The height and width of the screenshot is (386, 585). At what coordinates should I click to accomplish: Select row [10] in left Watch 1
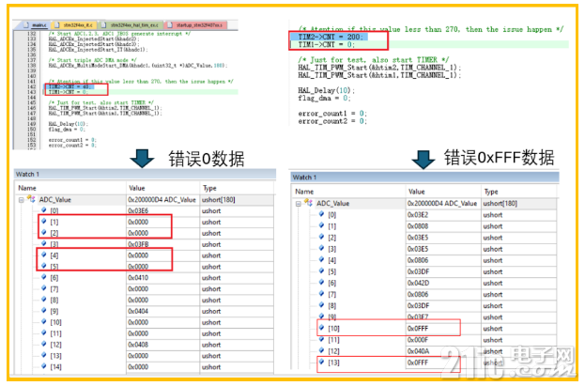144,322
